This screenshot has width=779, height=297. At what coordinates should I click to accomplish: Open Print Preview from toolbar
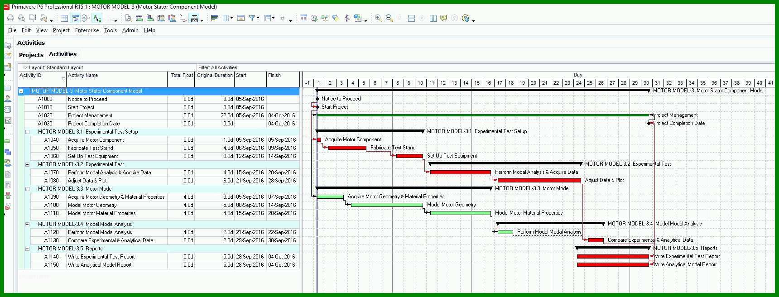click(21, 18)
